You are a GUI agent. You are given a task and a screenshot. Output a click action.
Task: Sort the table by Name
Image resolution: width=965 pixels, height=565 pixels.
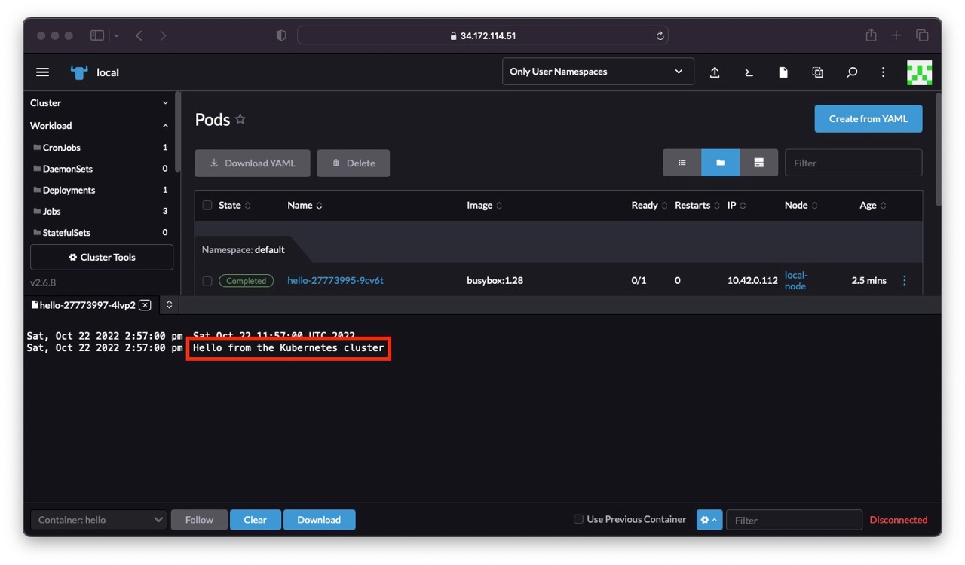point(305,206)
